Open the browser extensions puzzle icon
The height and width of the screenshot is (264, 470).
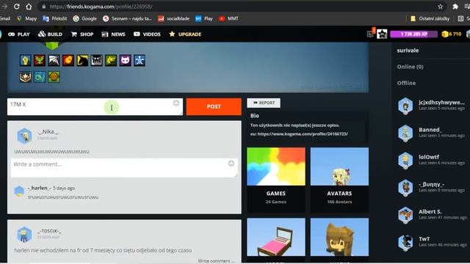click(x=455, y=7)
